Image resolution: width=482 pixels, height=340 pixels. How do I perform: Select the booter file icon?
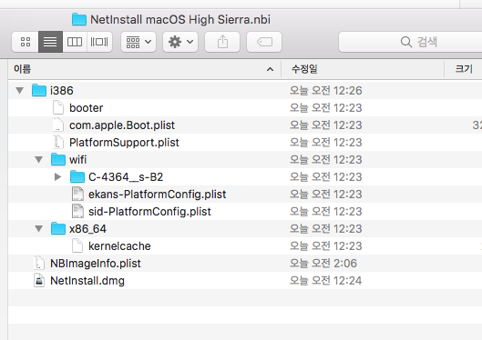58,107
